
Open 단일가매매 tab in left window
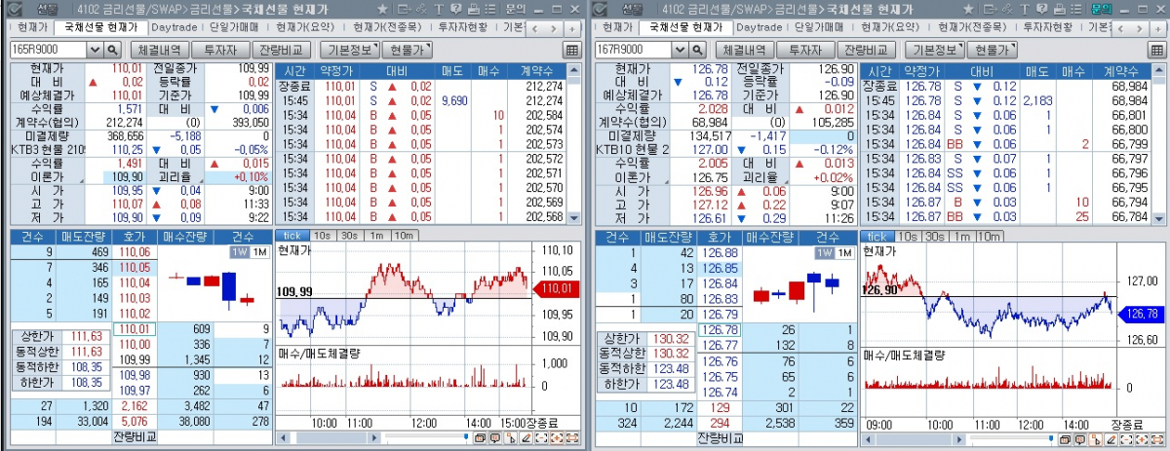(234, 28)
